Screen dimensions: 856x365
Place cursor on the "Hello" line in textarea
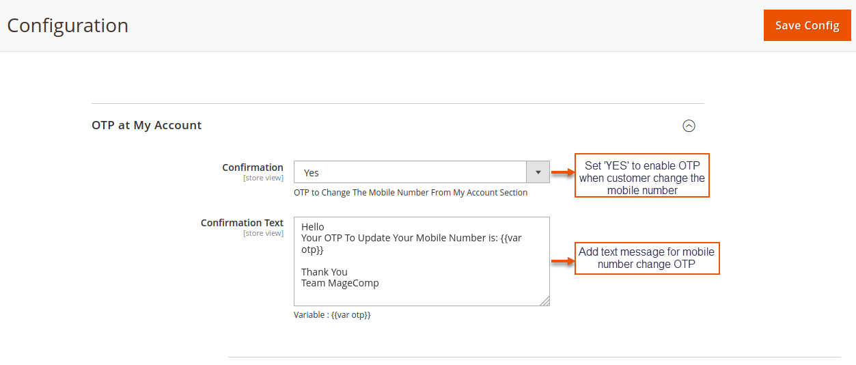pos(313,227)
